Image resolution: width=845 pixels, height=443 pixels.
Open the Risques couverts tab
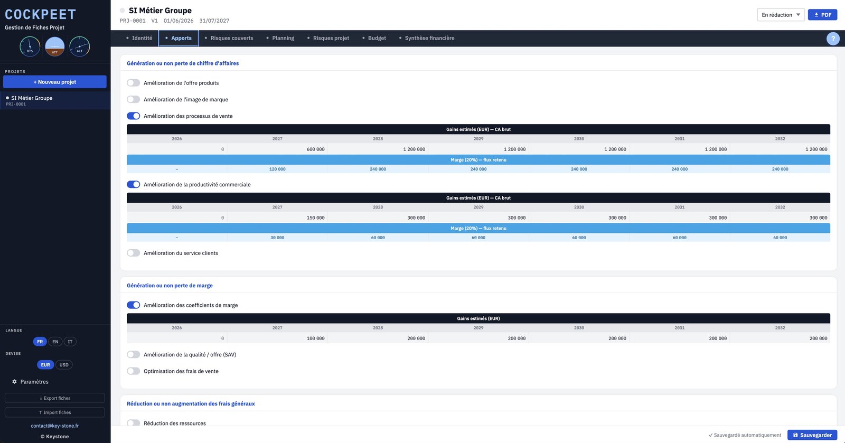coord(229,38)
